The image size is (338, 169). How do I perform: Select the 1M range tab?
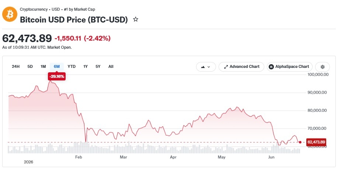[x=43, y=66]
